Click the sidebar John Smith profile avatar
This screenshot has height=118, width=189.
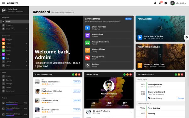click(x=4, y=10)
